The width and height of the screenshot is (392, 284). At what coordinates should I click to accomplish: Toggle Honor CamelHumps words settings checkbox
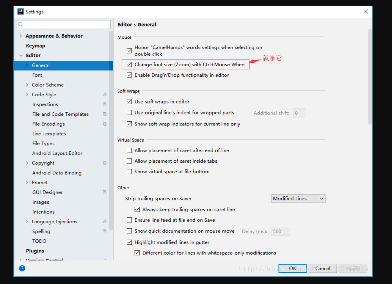[x=129, y=50]
